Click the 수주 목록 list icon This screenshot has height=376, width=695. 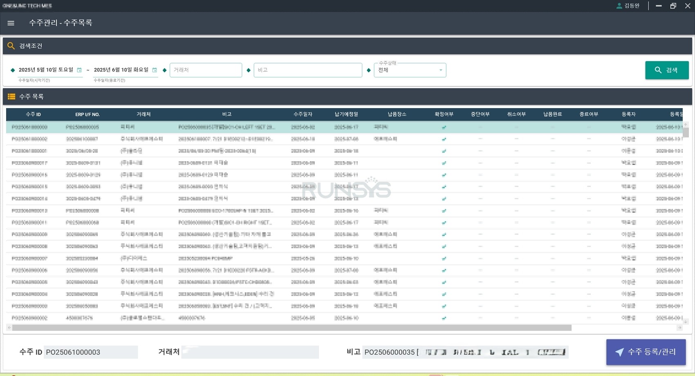(x=11, y=97)
